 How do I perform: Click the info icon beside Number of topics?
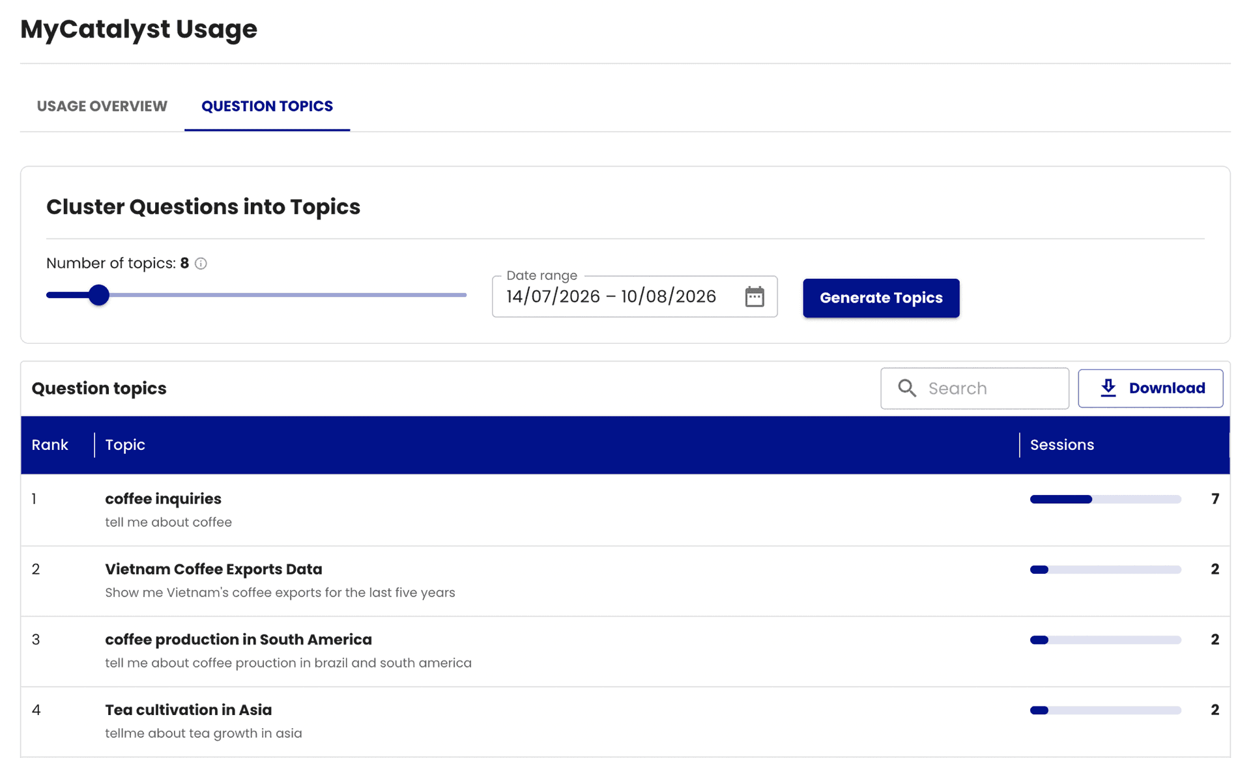(x=201, y=263)
